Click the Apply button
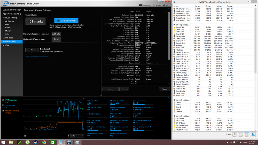This screenshot has height=145, width=258. [x=111, y=89]
